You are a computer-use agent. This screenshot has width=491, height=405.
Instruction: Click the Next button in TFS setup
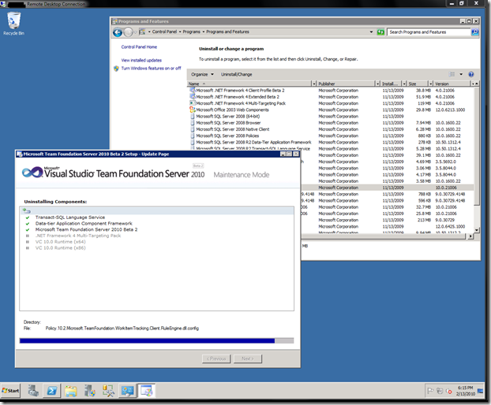click(248, 359)
